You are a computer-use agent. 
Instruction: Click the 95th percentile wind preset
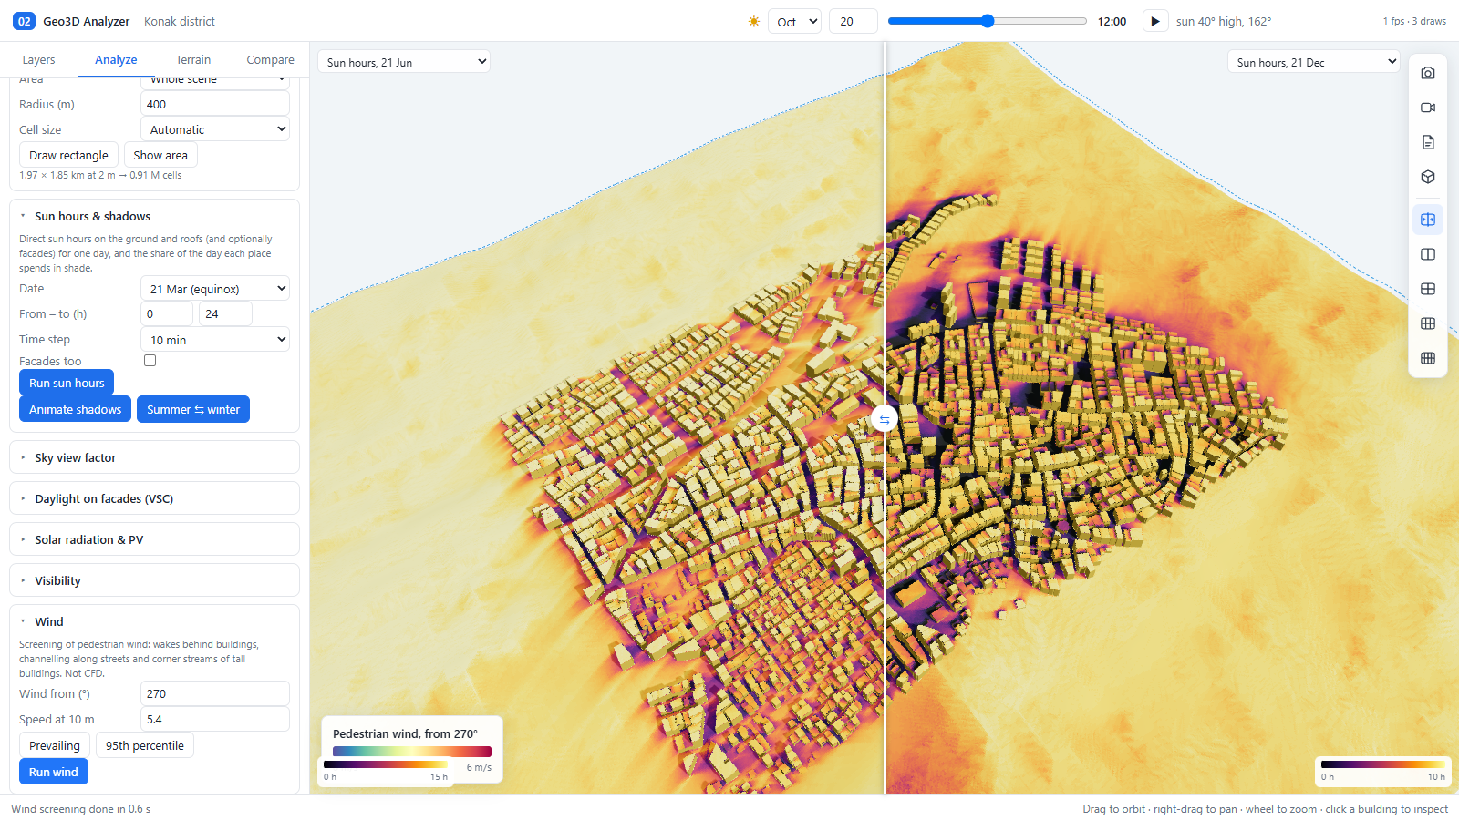click(145, 745)
